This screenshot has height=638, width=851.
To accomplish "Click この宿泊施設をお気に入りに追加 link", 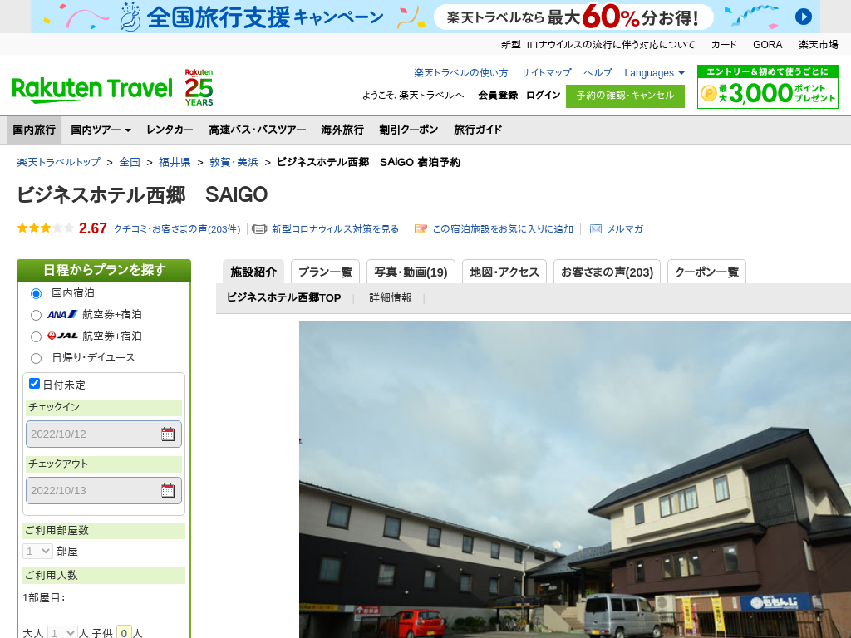I will (x=503, y=229).
